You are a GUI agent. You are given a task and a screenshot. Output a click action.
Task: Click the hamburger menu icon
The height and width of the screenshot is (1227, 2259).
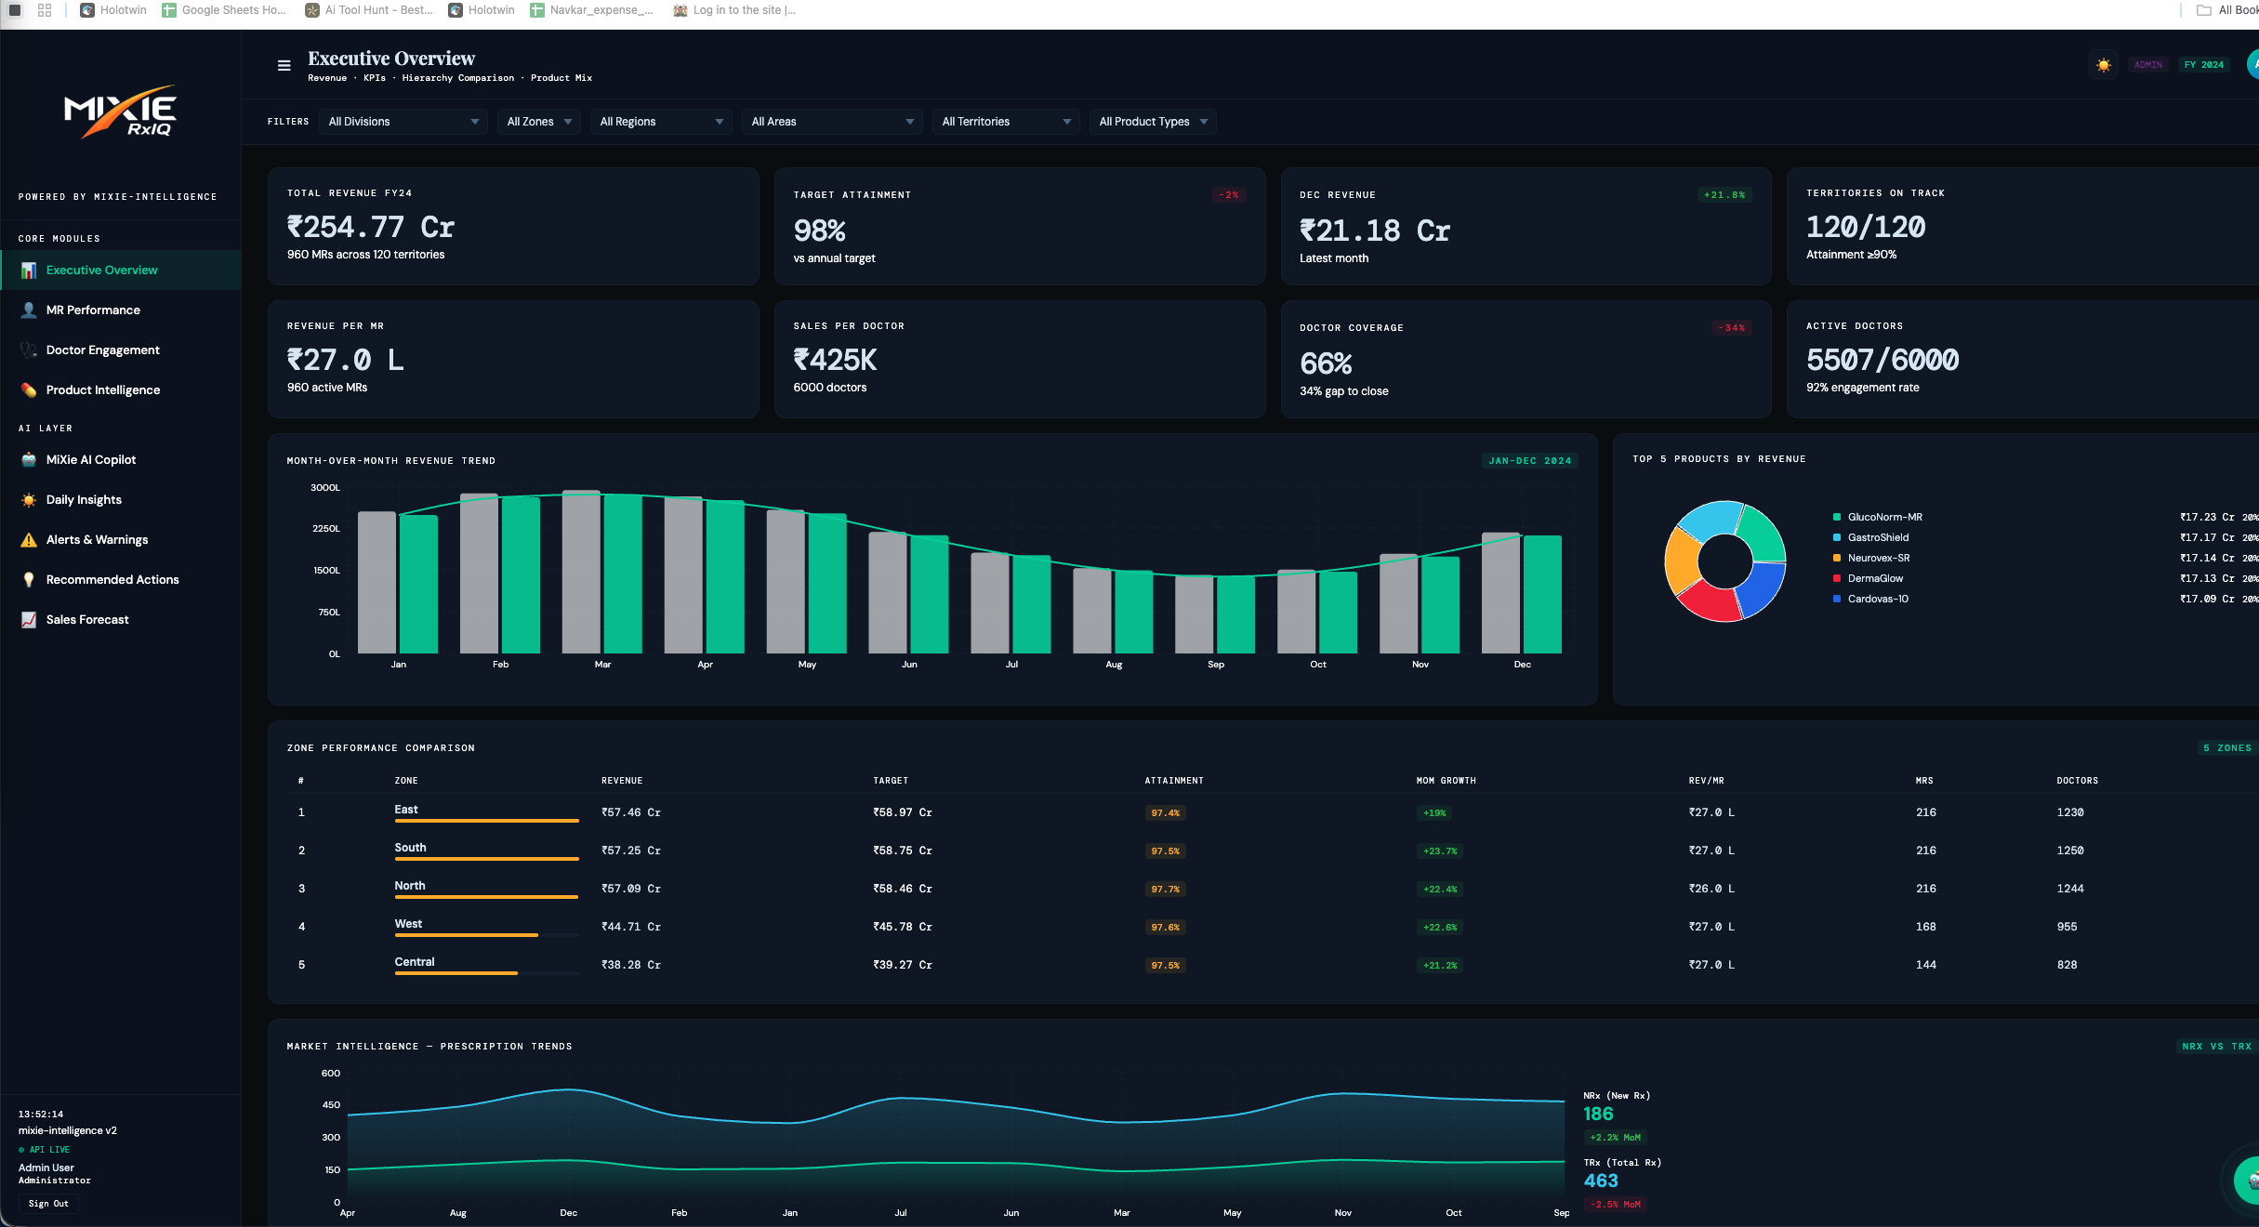(x=284, y=65)
